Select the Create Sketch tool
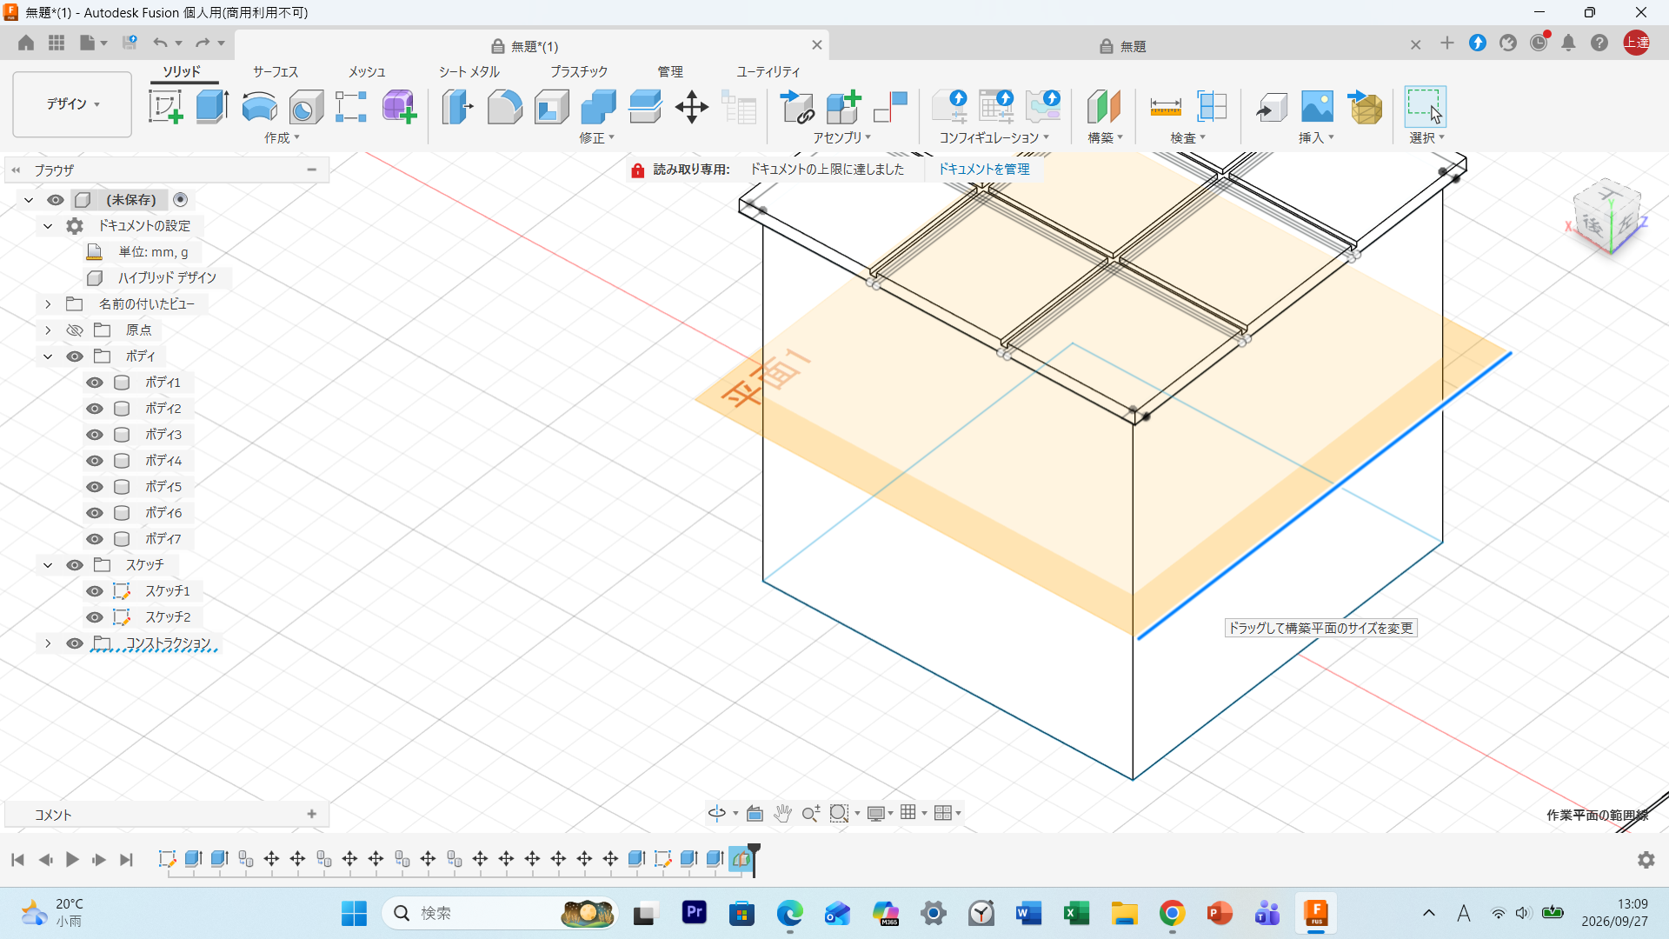This screenshot has width=1669, height=939. (x=165, y=107)
